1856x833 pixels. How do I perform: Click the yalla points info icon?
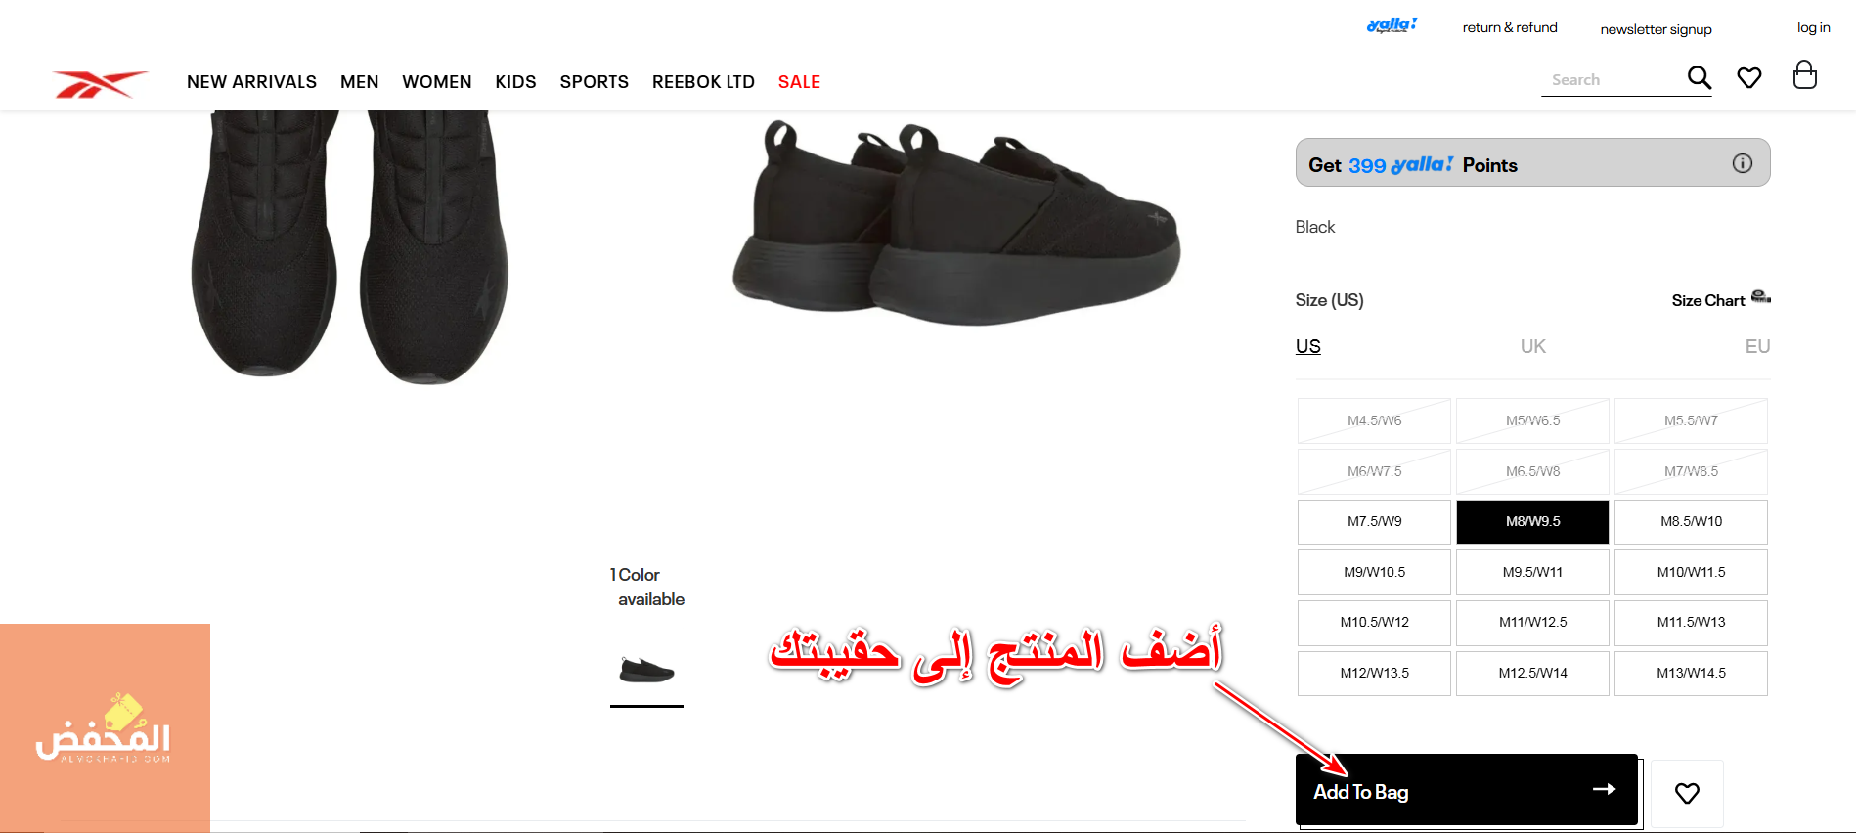point(1743,163)
